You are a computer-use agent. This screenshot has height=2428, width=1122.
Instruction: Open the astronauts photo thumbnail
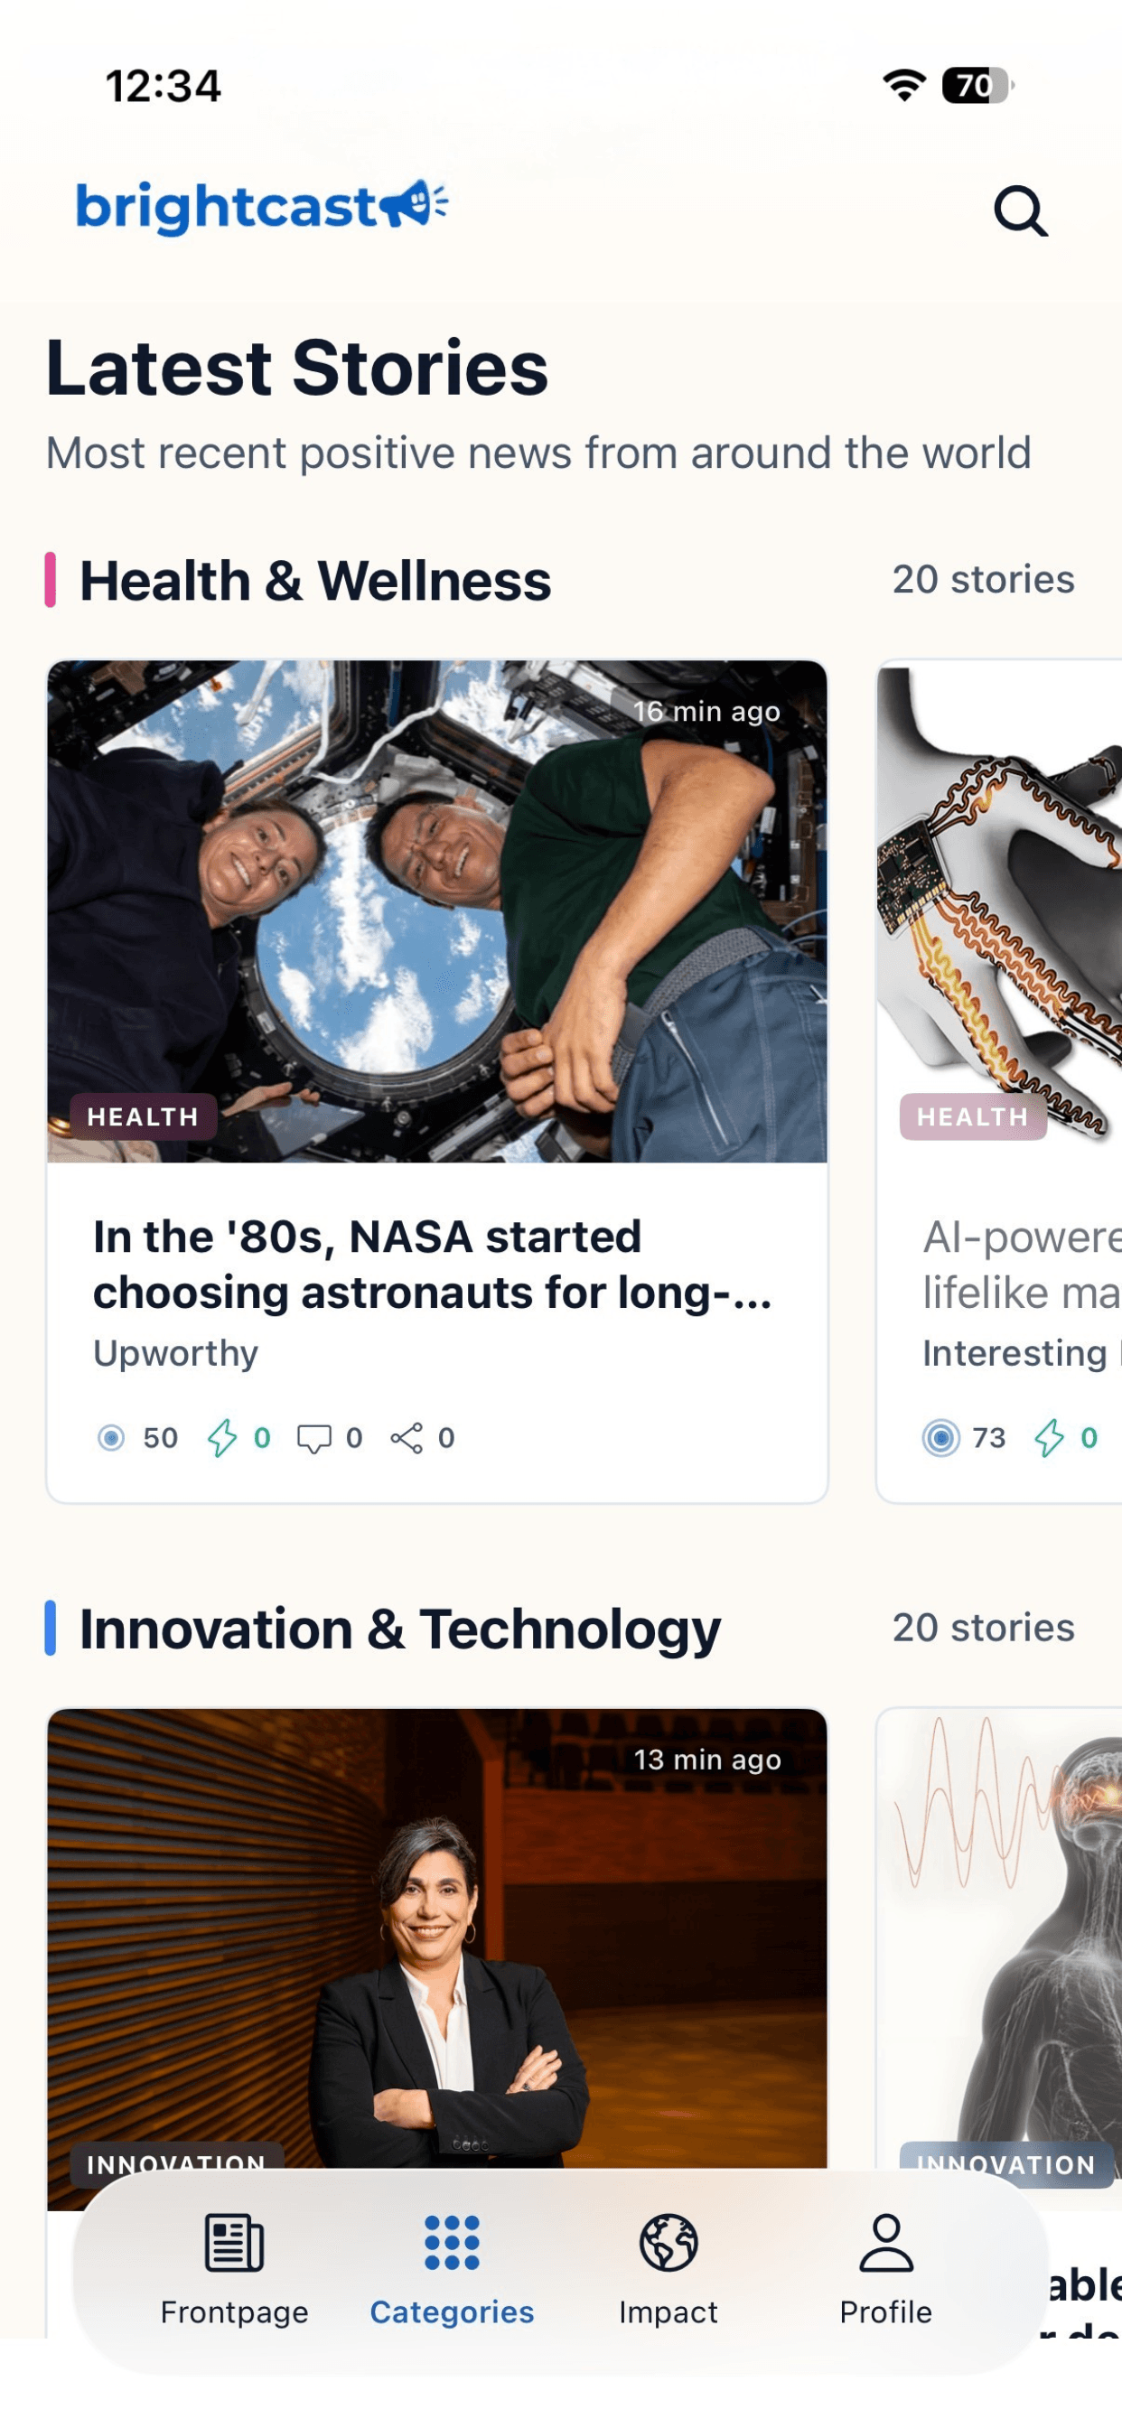[436, 911]
